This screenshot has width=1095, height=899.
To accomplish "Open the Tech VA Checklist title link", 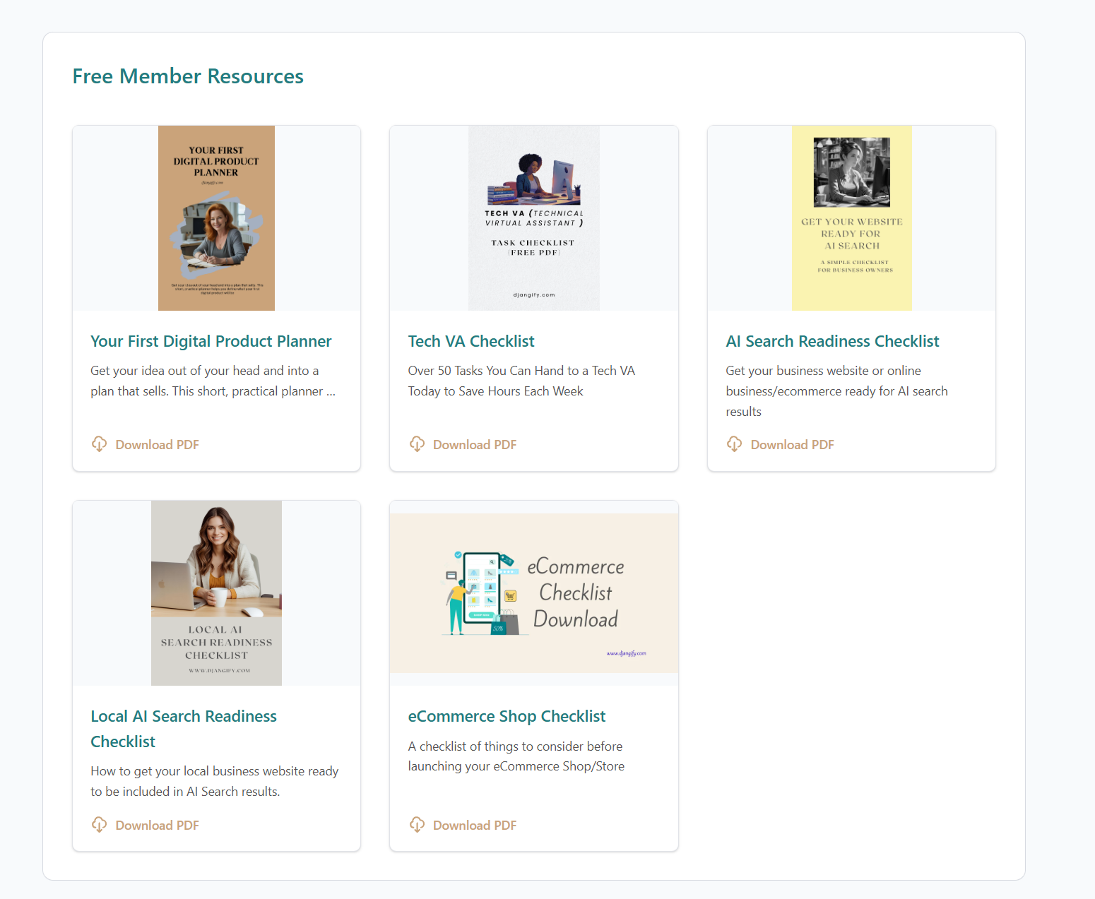I will pos(470,341).
